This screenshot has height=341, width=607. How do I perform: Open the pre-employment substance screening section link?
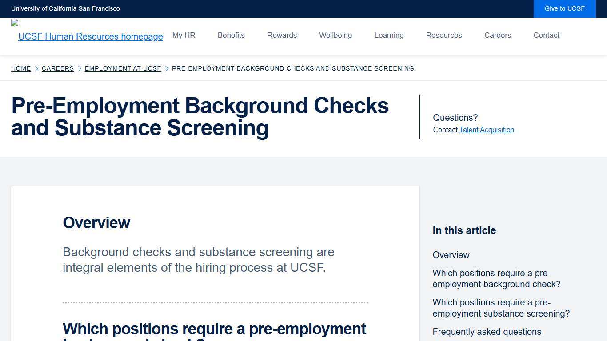[x=501, y=308]
